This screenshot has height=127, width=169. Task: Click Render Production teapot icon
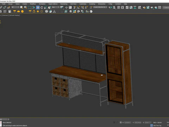coord(152,7)
